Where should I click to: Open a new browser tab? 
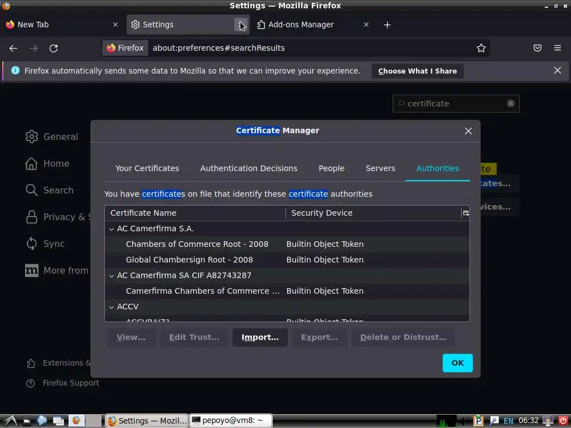coord(387,25)
